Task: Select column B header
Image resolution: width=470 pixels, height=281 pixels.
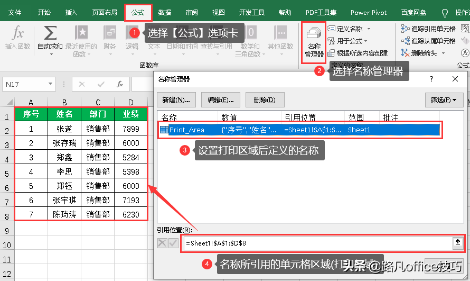Action: [x=64, y=102]
